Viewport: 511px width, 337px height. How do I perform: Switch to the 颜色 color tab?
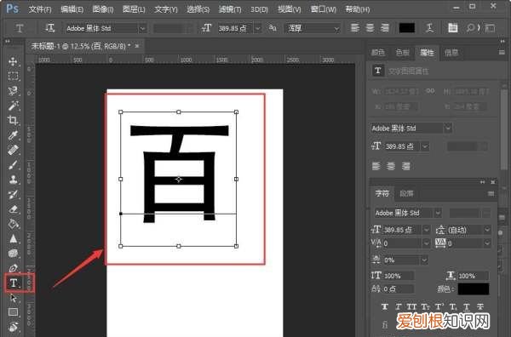tap(378, 52)
